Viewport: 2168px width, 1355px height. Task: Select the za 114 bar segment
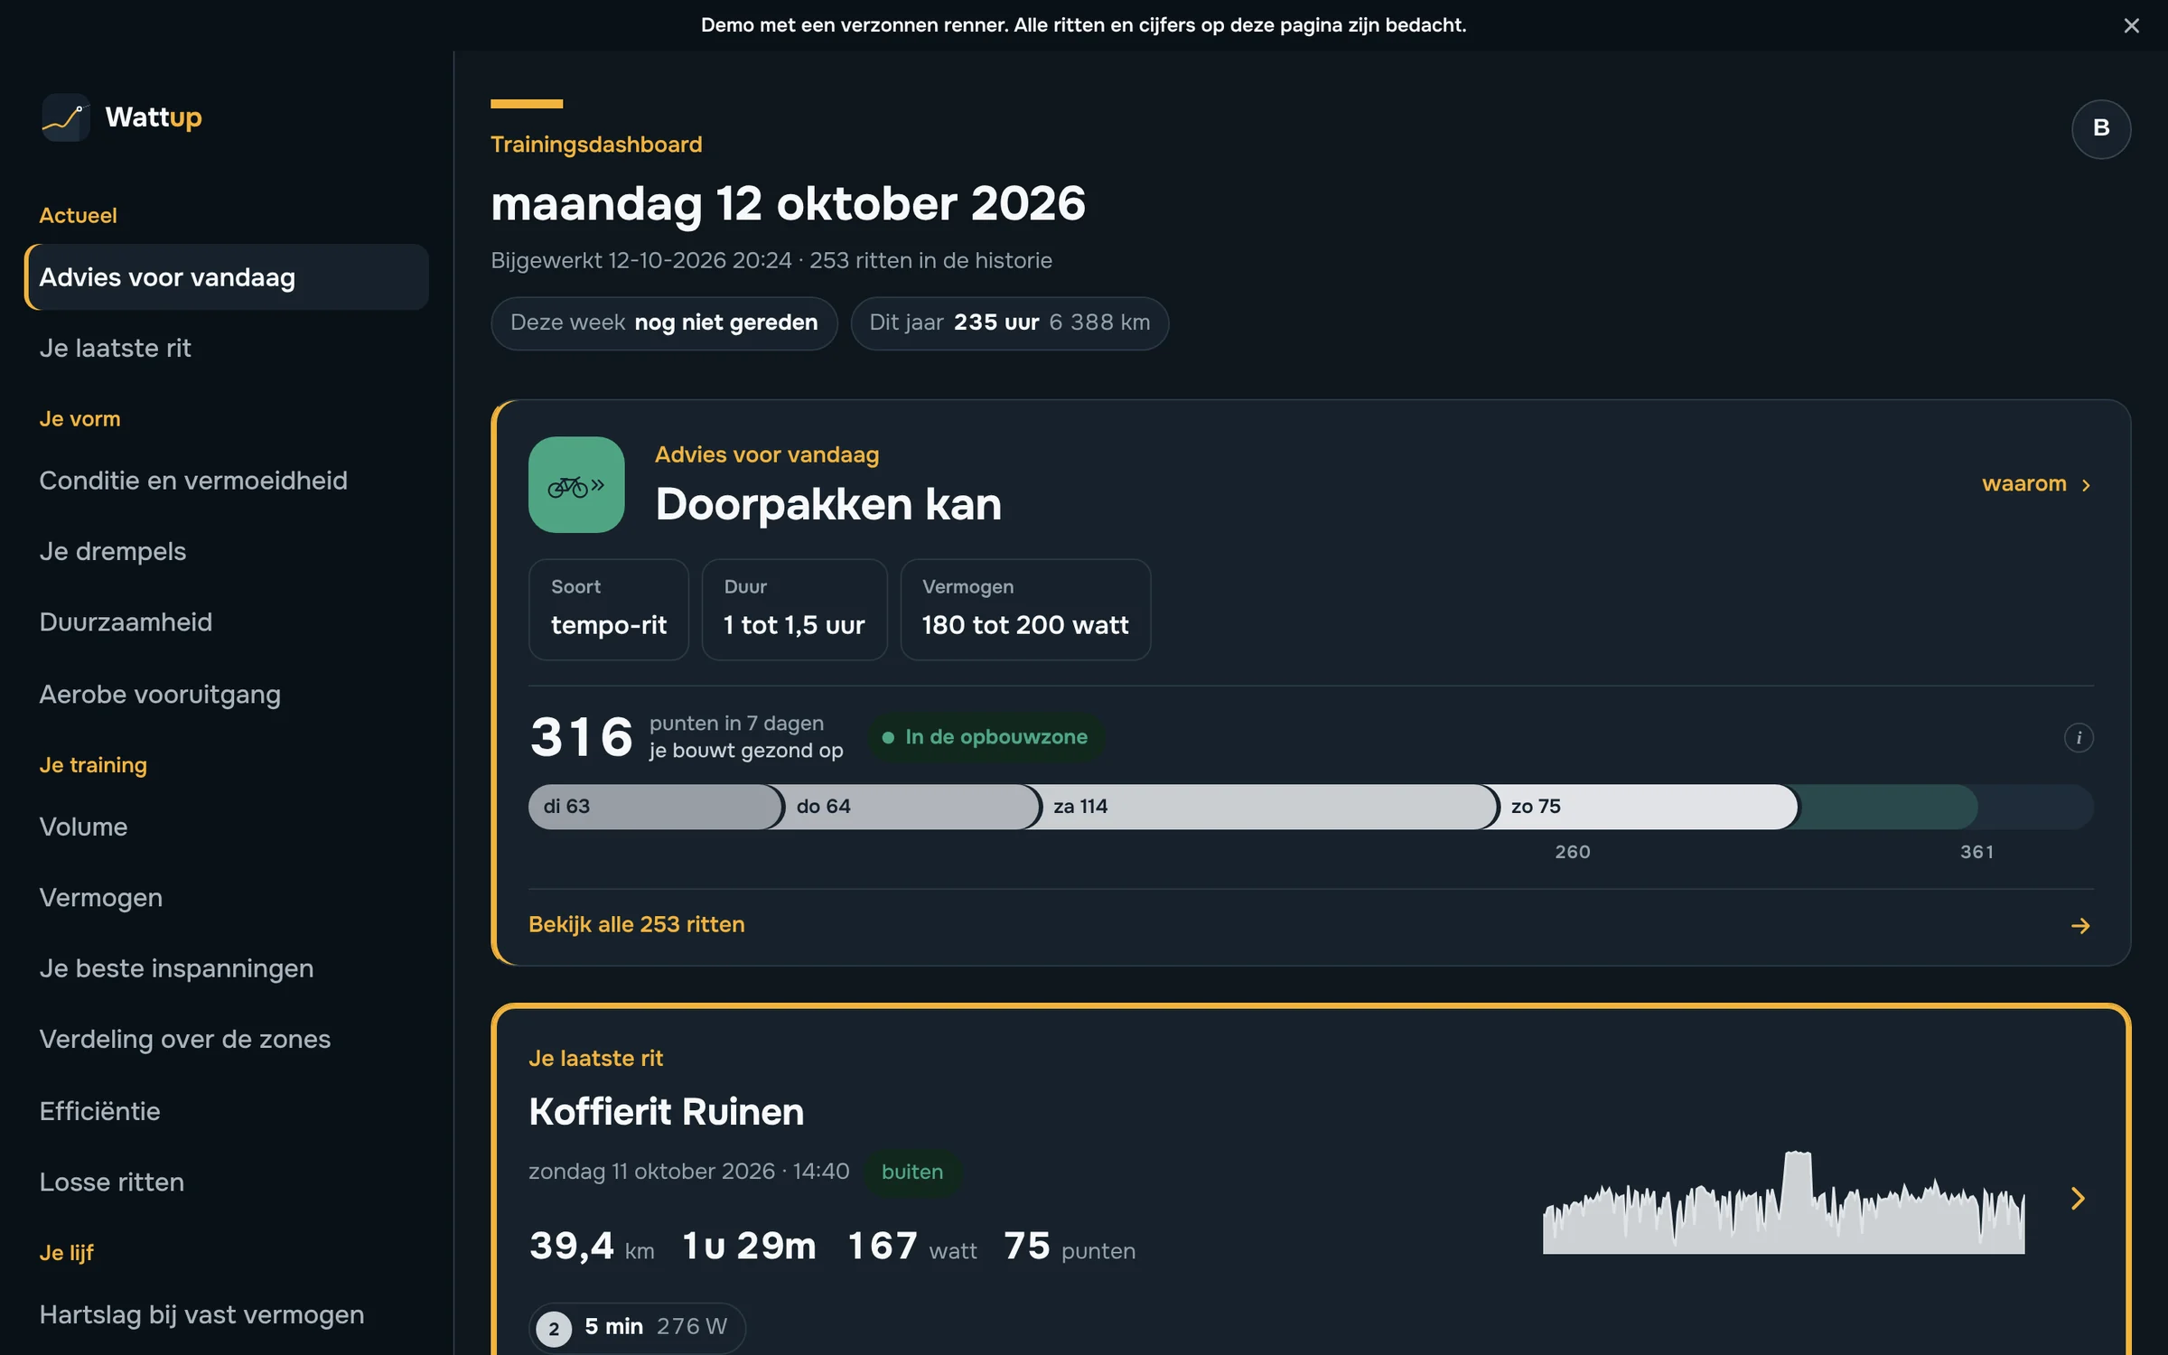1270,807
